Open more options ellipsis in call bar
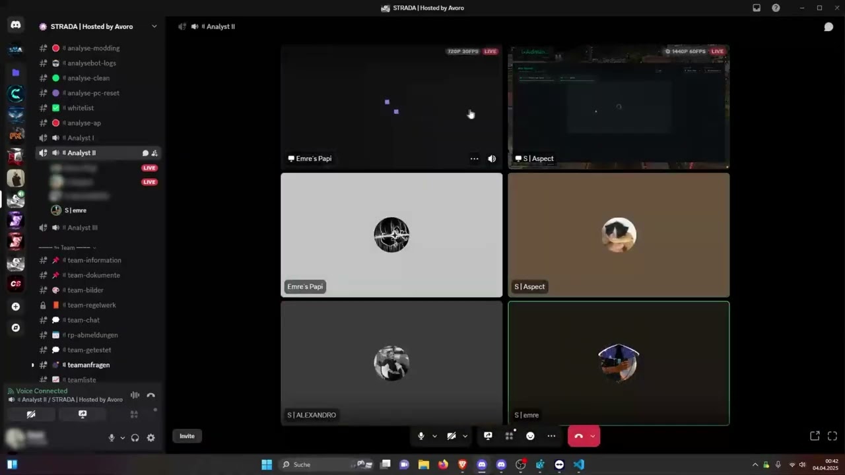Image resolution: width=845 pixels, height=475 pixels. (551, 435)
